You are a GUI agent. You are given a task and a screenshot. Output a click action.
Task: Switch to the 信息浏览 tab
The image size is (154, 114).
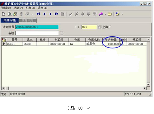pyautogui.click(x=28, y=20)
